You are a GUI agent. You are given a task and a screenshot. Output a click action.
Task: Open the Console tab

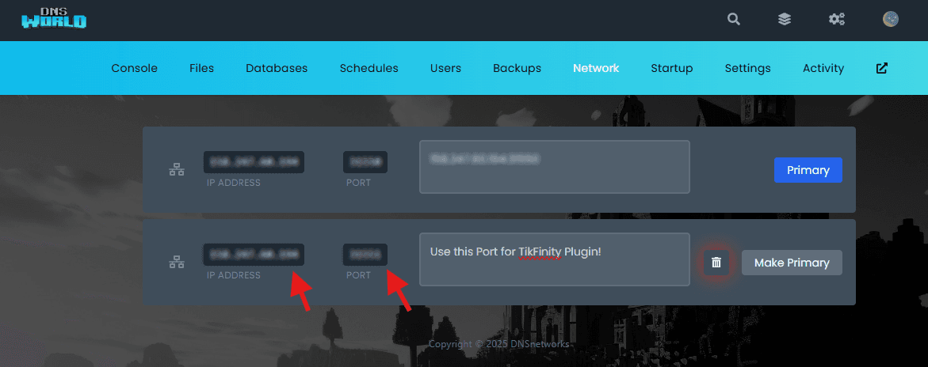[134, 68]
